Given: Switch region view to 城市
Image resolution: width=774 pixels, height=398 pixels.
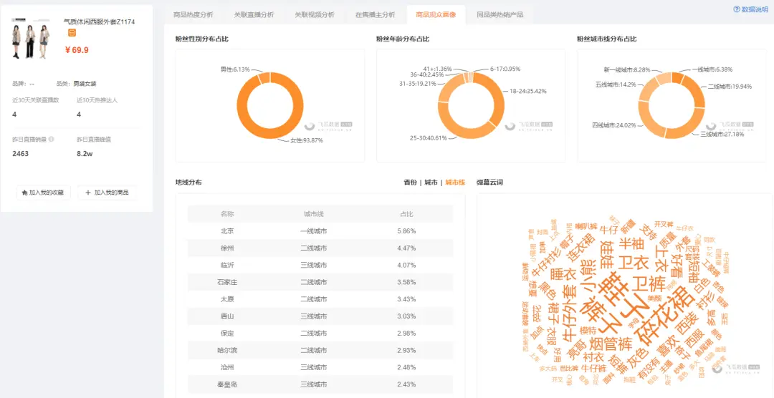Looking at the screenshot, I should [x=431, y=183].
